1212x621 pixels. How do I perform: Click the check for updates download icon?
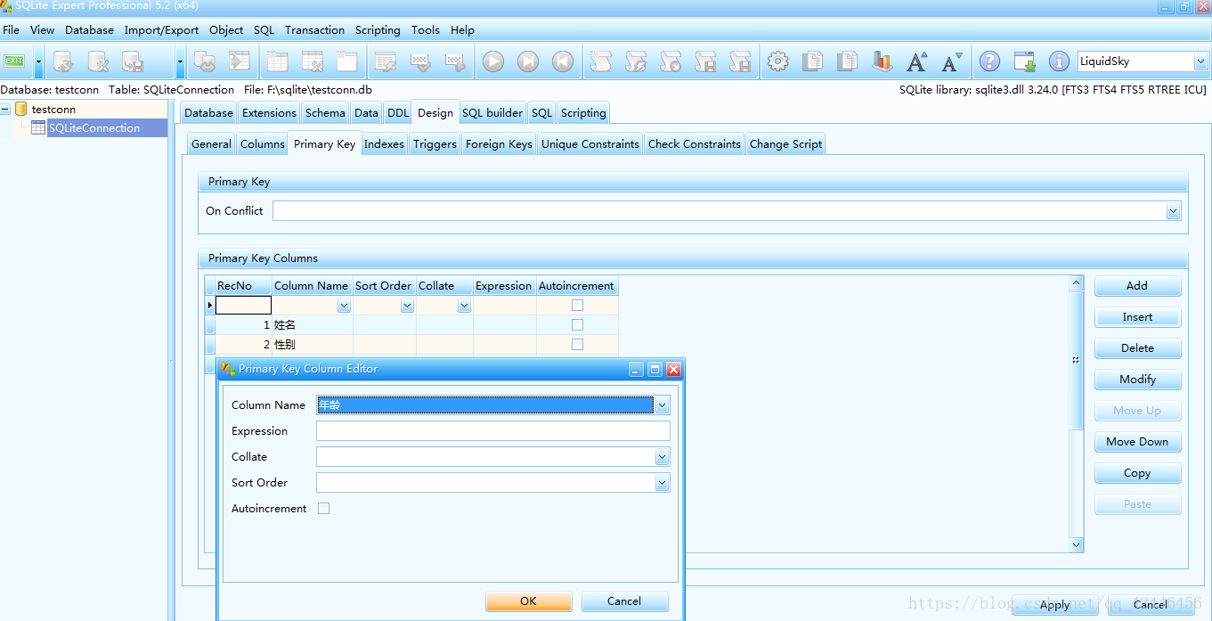point(1024,61)
